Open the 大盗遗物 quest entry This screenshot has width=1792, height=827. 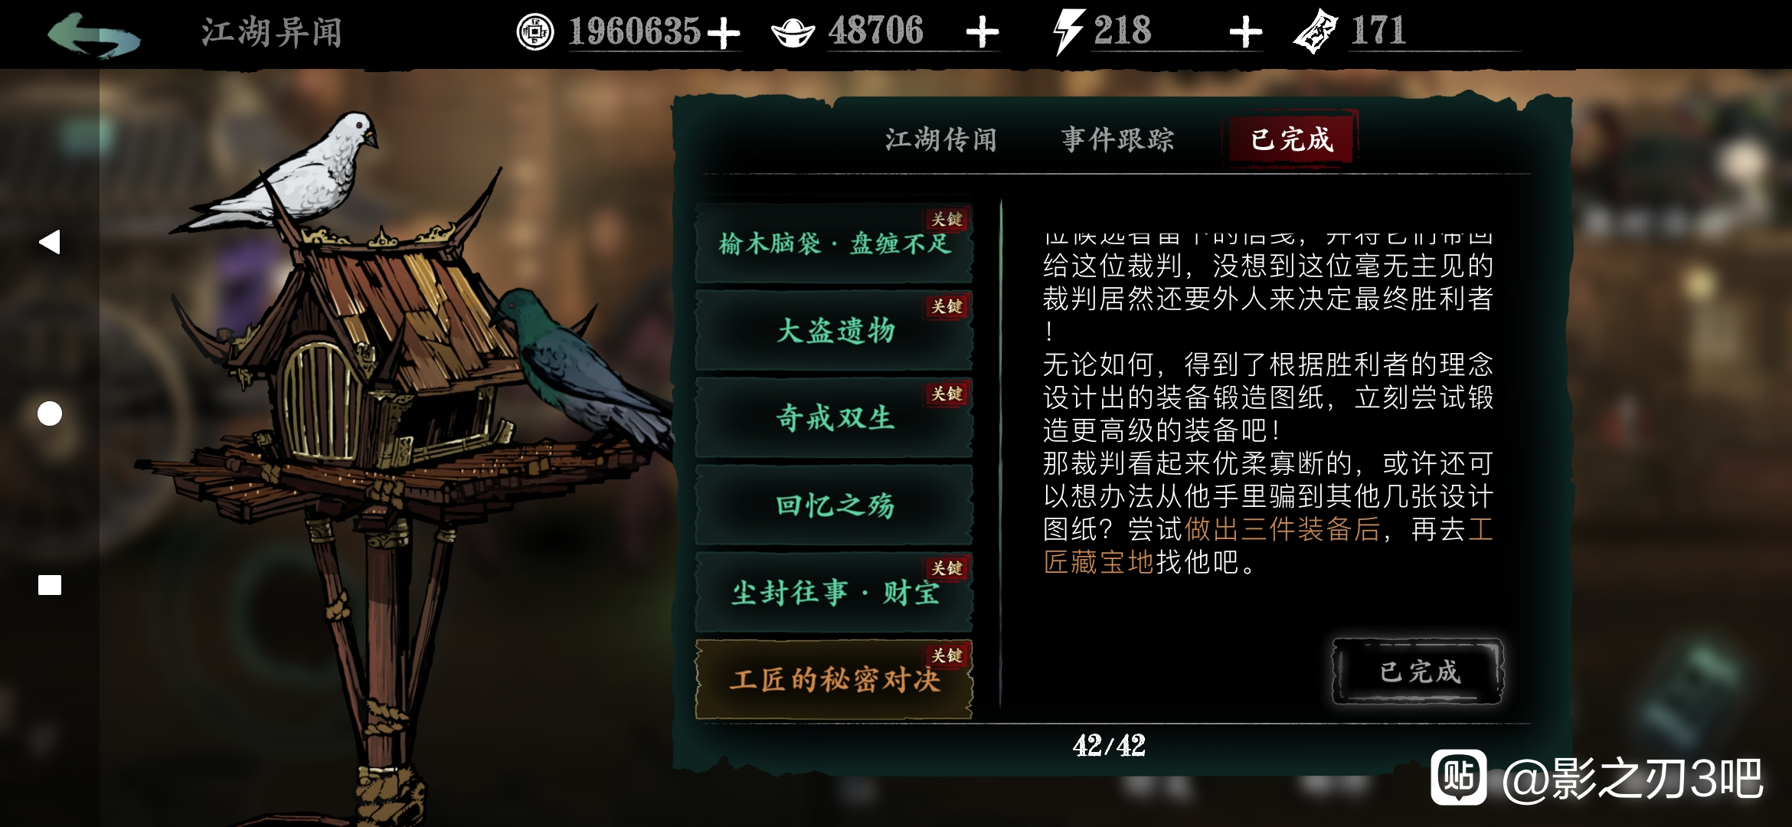(x=833, y=331)
